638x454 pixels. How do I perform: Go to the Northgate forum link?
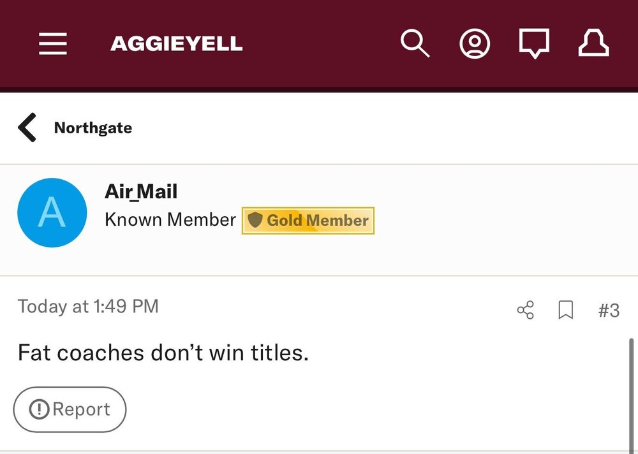pyautogui.click(x=93, y=128)
